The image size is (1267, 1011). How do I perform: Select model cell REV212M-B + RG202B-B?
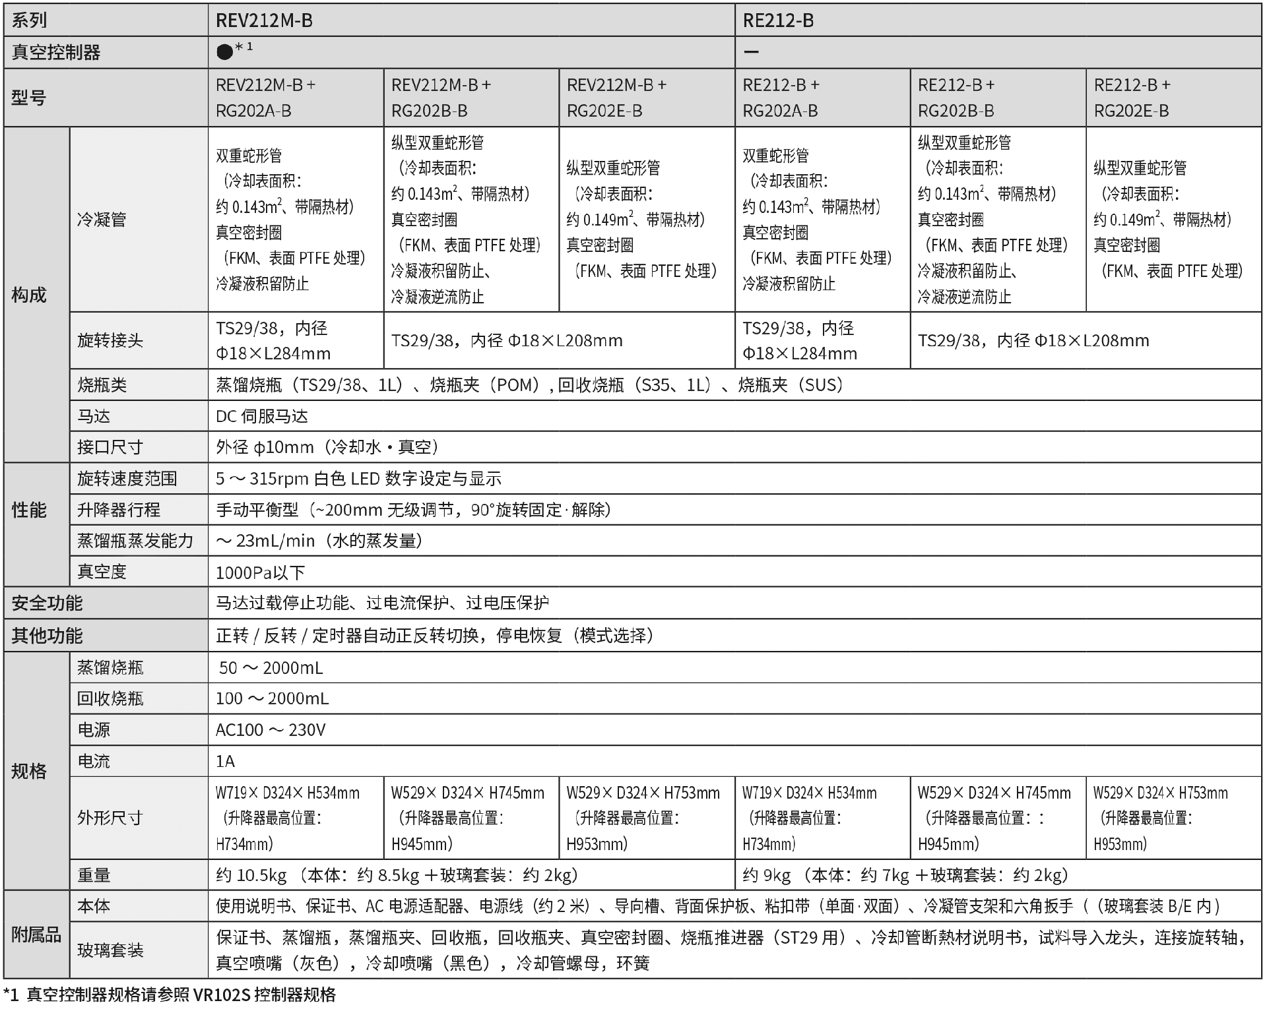pyautogui.click(x=471, y=98)
